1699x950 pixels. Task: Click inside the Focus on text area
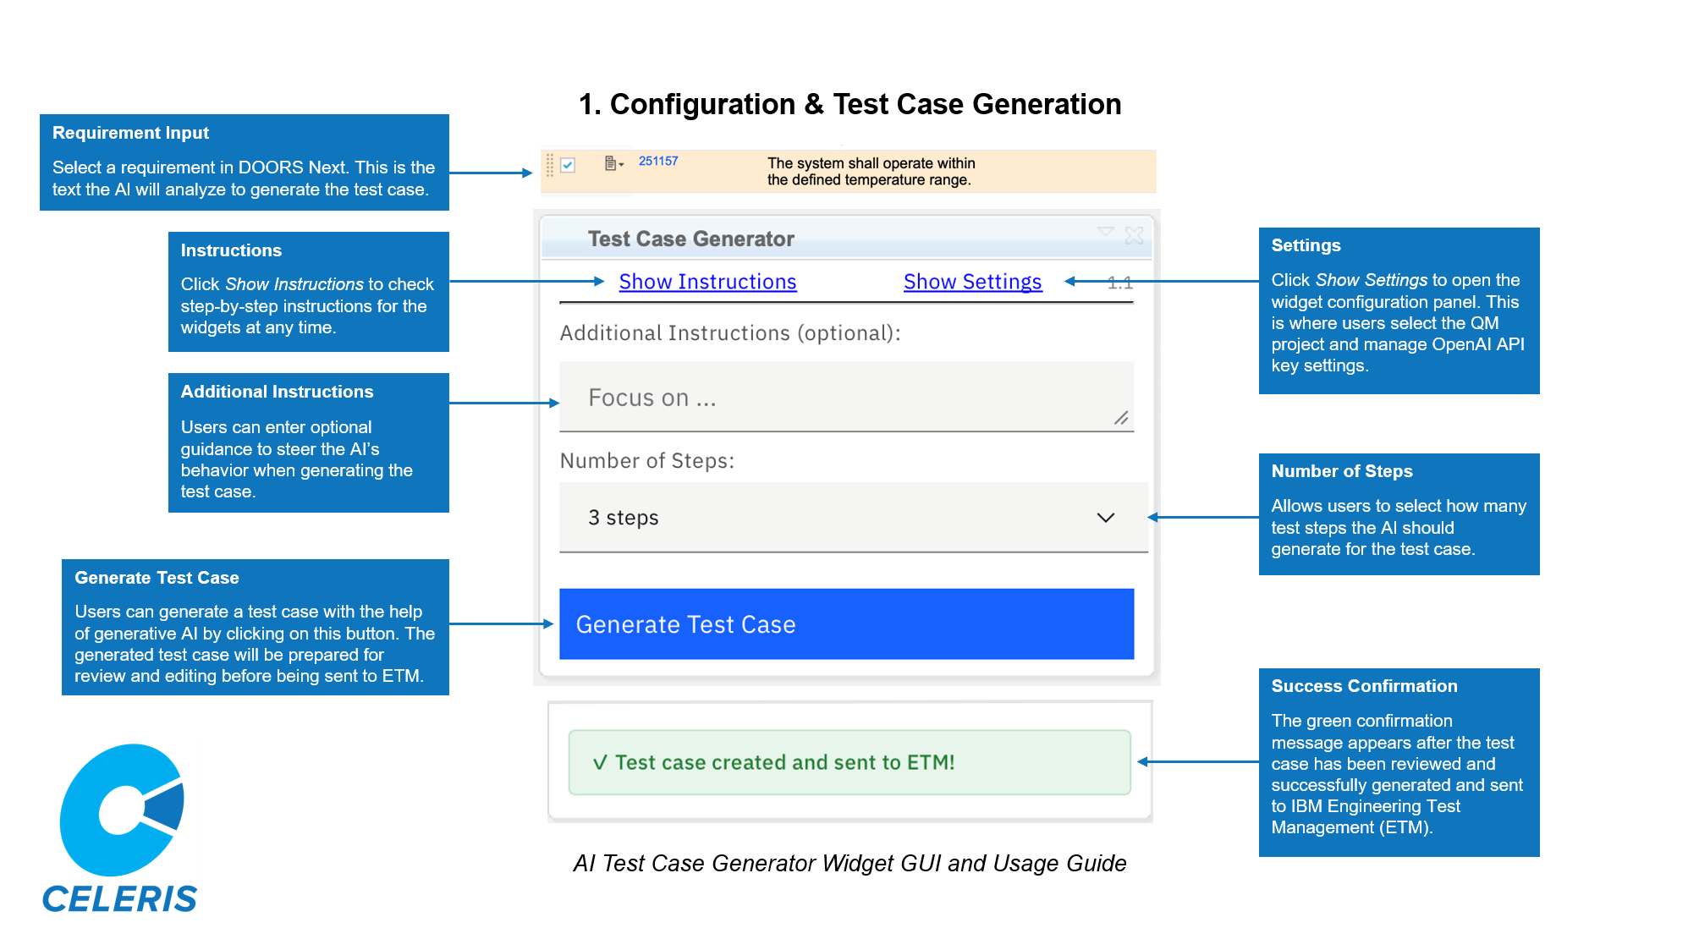coord(846,398)
